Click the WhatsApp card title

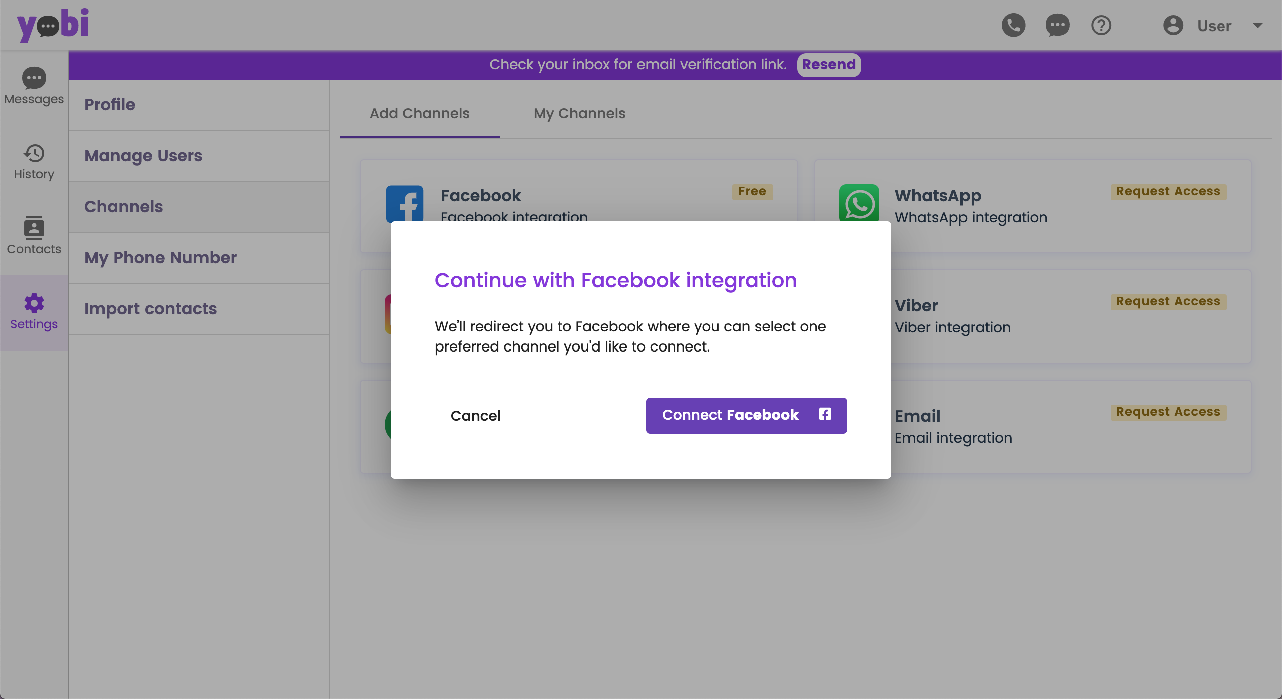[937, 196]
